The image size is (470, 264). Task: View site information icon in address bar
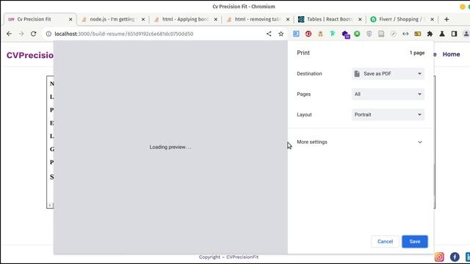(x=48, y=34)
